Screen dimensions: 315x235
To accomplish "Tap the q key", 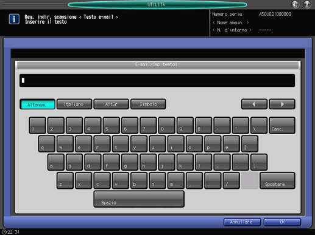I will [x=46, y=144].
